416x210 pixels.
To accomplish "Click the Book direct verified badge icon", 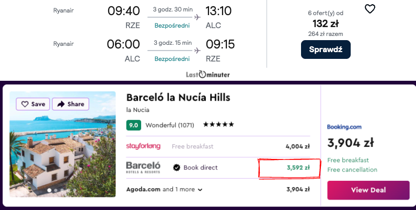I will pos(177,168).
